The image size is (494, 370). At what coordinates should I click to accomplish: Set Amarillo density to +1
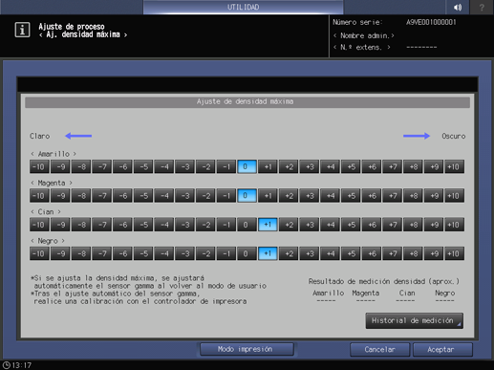click(x=268, y=166)
